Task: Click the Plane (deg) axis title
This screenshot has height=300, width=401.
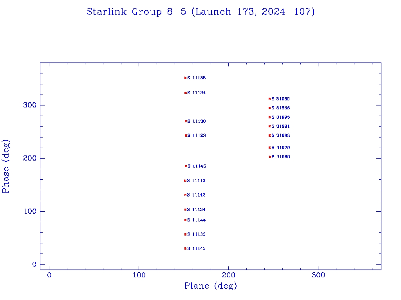Action: pos(211,286)
